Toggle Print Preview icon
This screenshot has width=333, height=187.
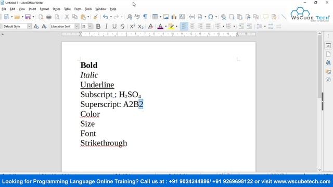[57, 17]
